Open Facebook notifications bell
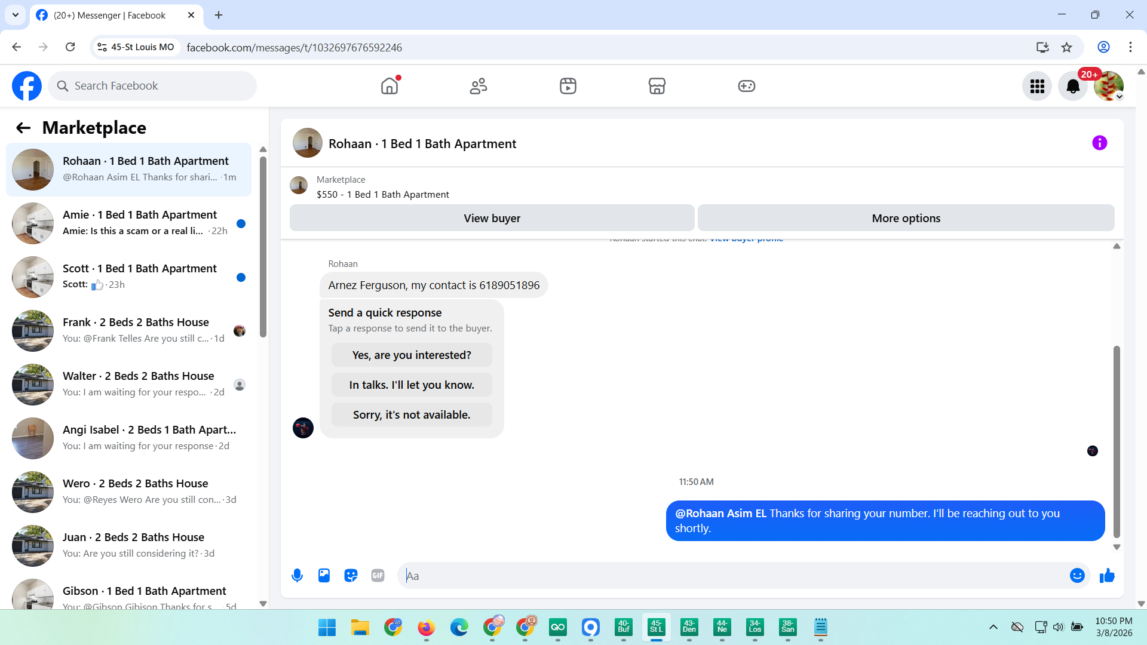The height and width of the screenshot is (645, 1147). (x=1073, y=87)
